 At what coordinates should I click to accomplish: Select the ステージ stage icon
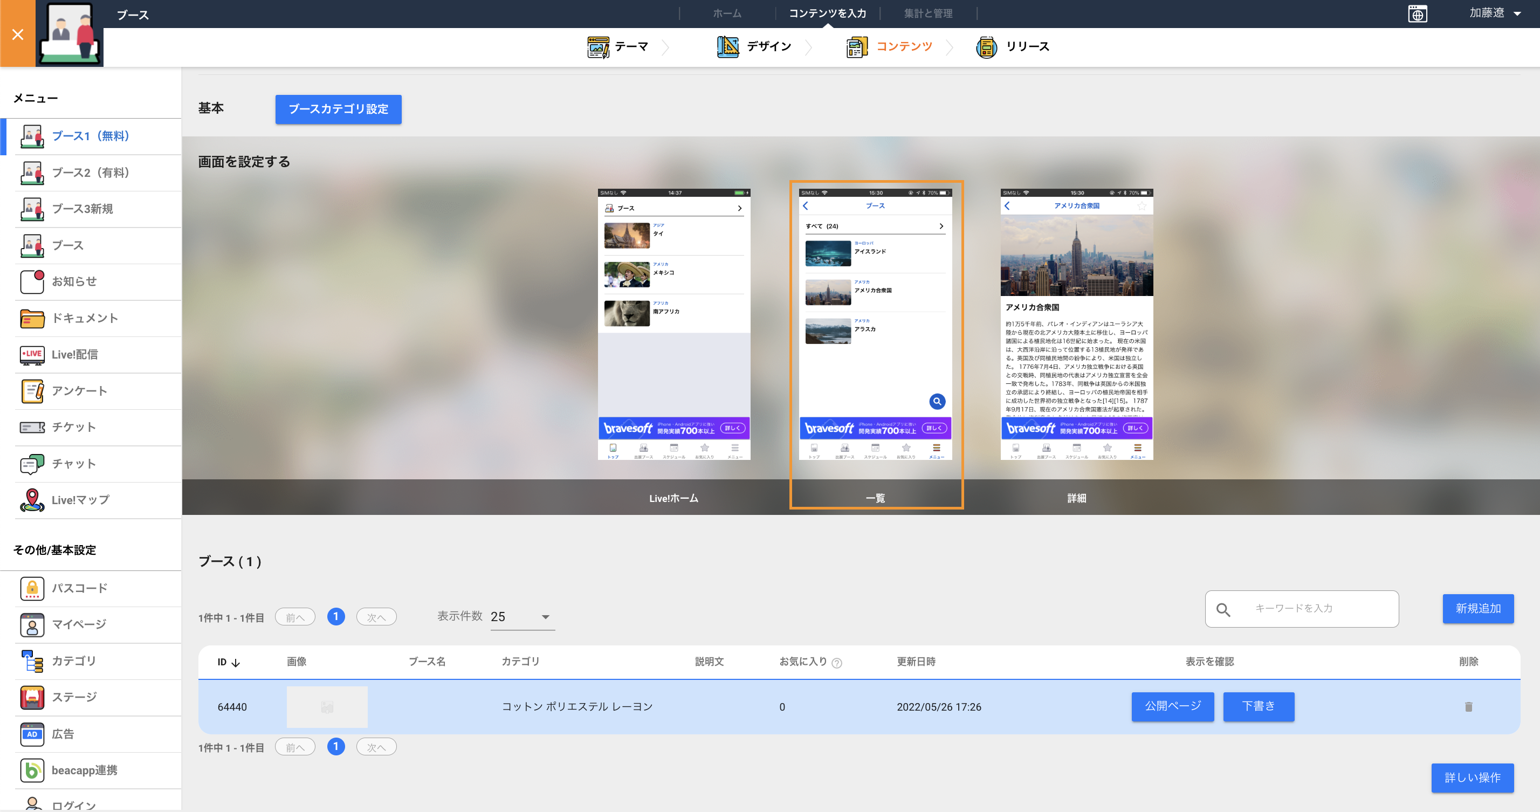32,697
